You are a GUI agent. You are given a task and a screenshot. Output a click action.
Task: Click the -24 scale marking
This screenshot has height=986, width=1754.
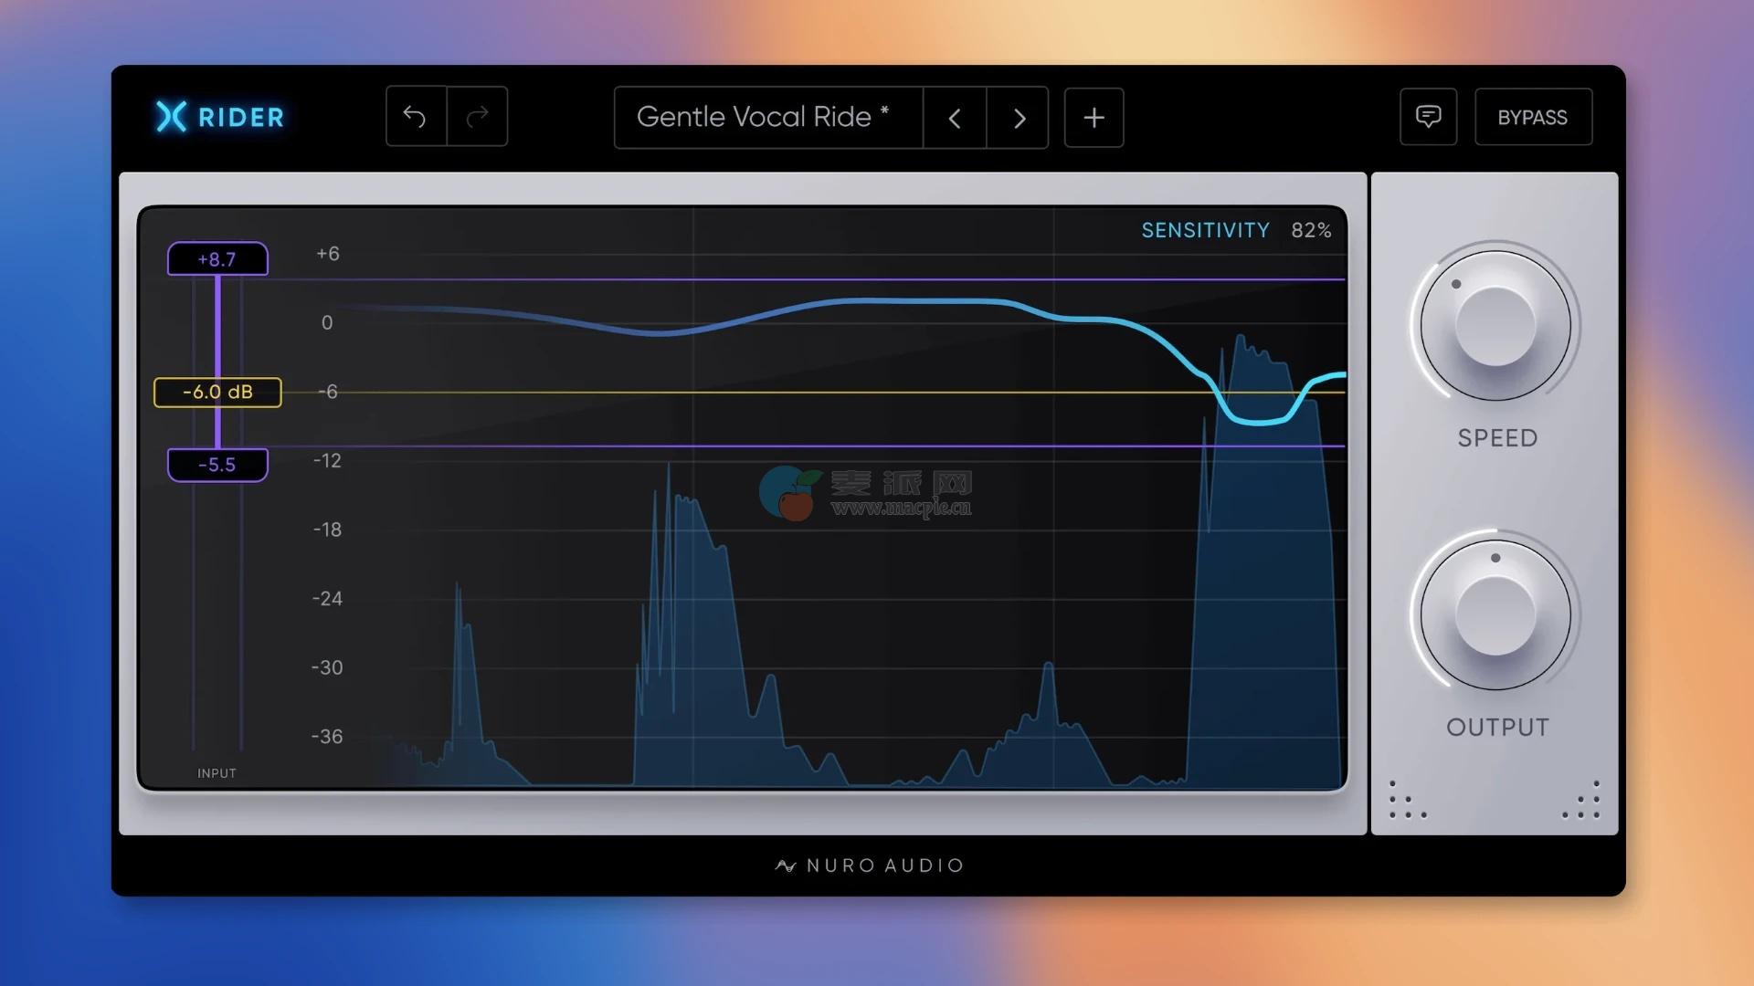tap(327, 599)
